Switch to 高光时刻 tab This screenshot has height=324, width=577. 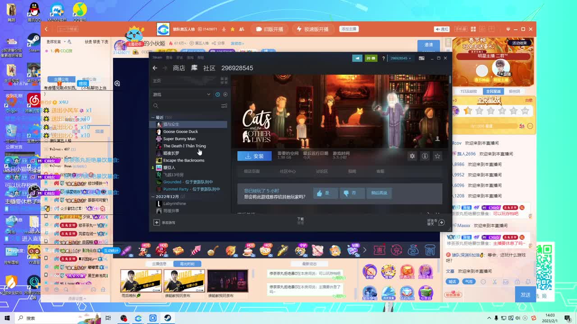point(187,264)
